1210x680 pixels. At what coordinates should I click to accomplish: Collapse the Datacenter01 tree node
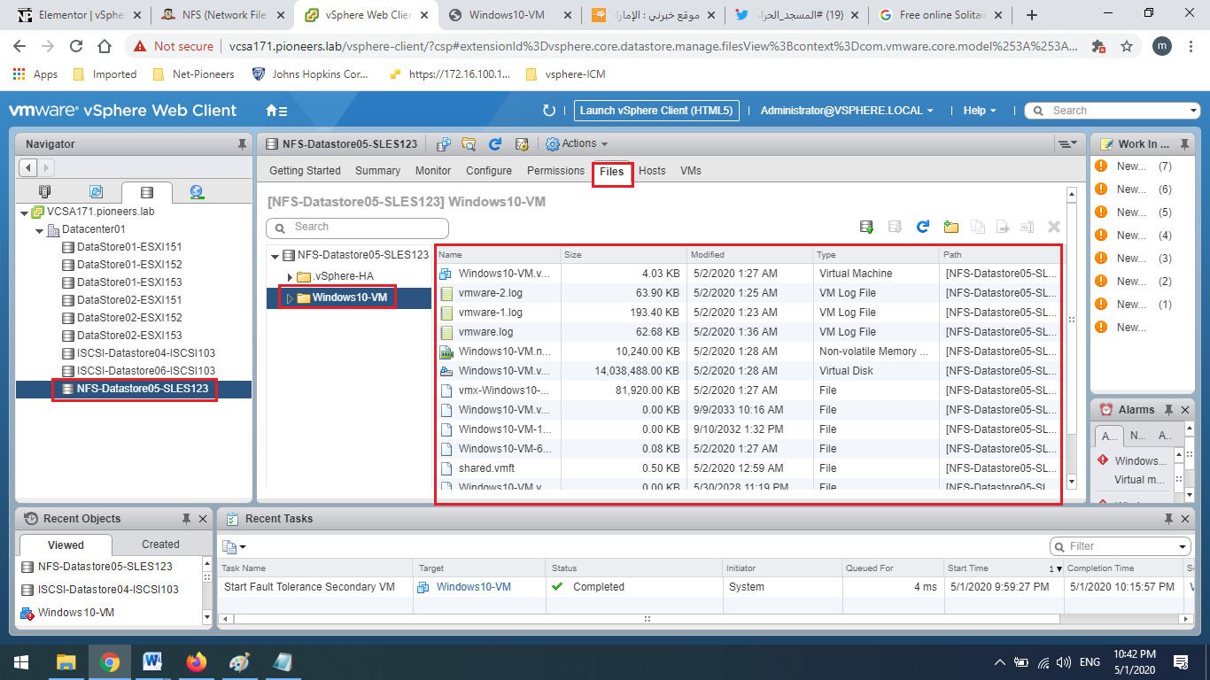[40, 230]
